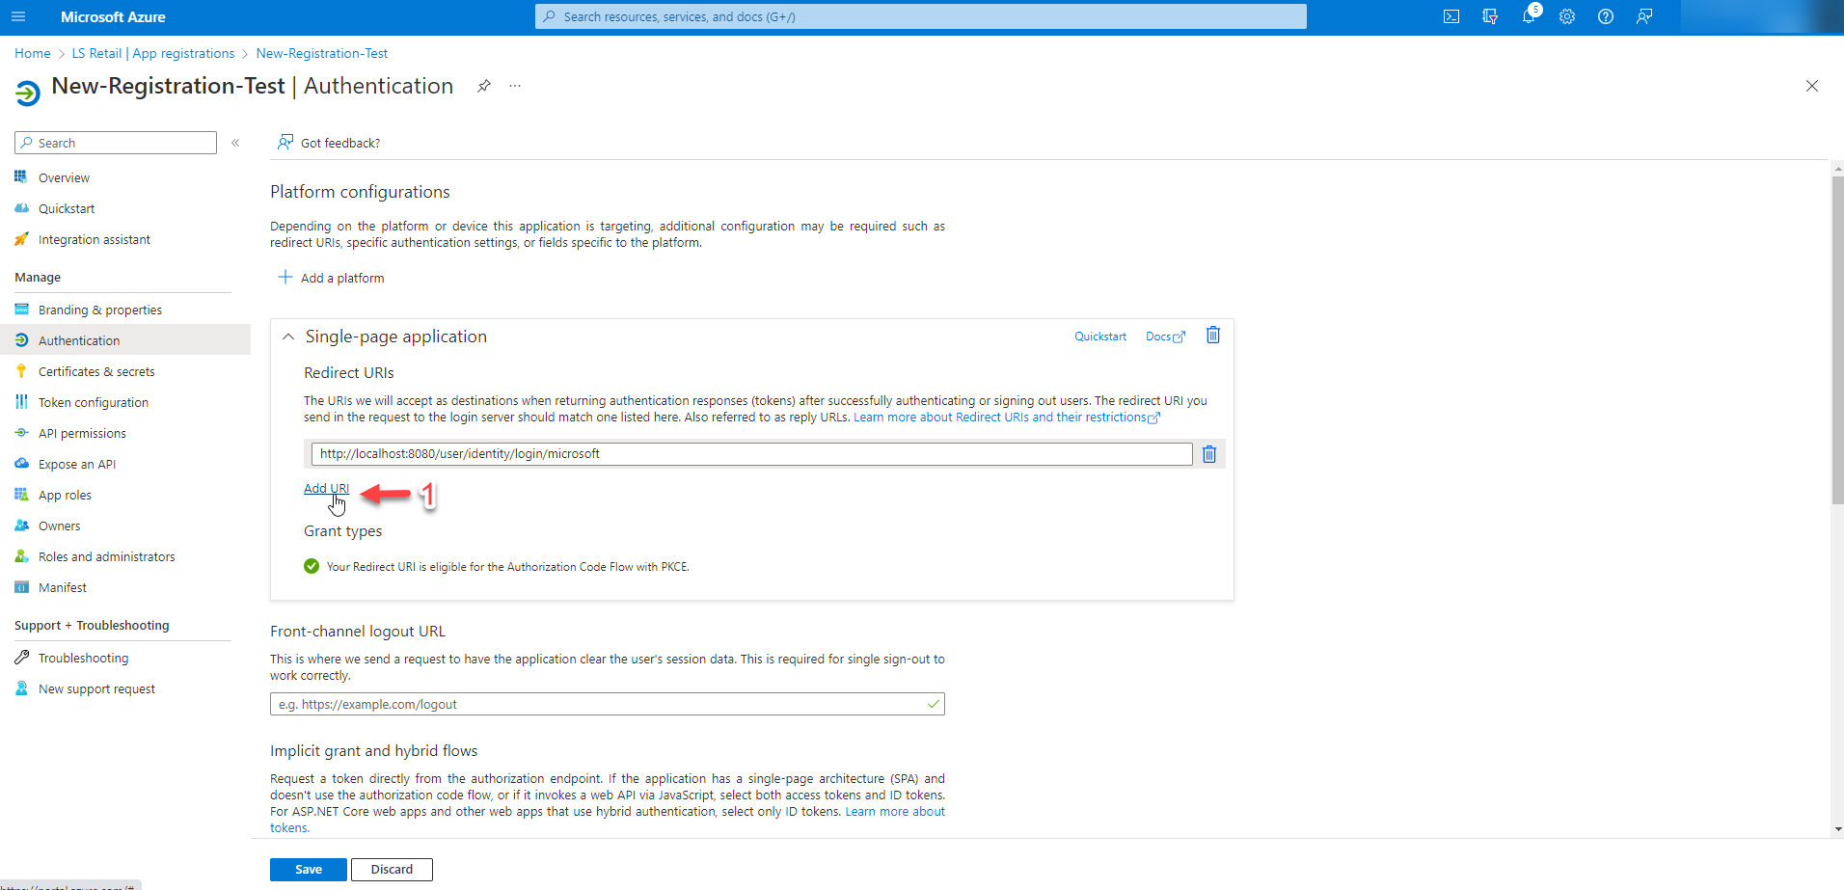This screenshot has height=890, width=1844.
Task: Open the Cloud Shell icon in header
Action: tap(1451, 16)
